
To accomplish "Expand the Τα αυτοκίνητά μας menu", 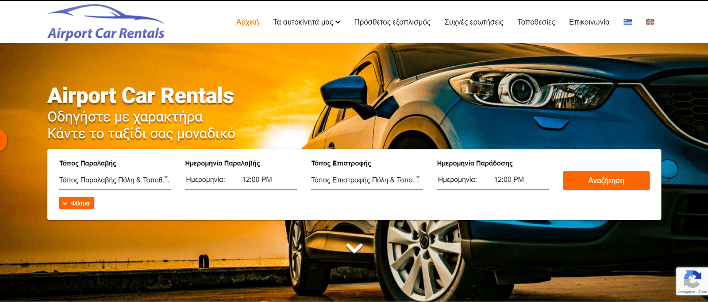I will click(x=306, y=22).
